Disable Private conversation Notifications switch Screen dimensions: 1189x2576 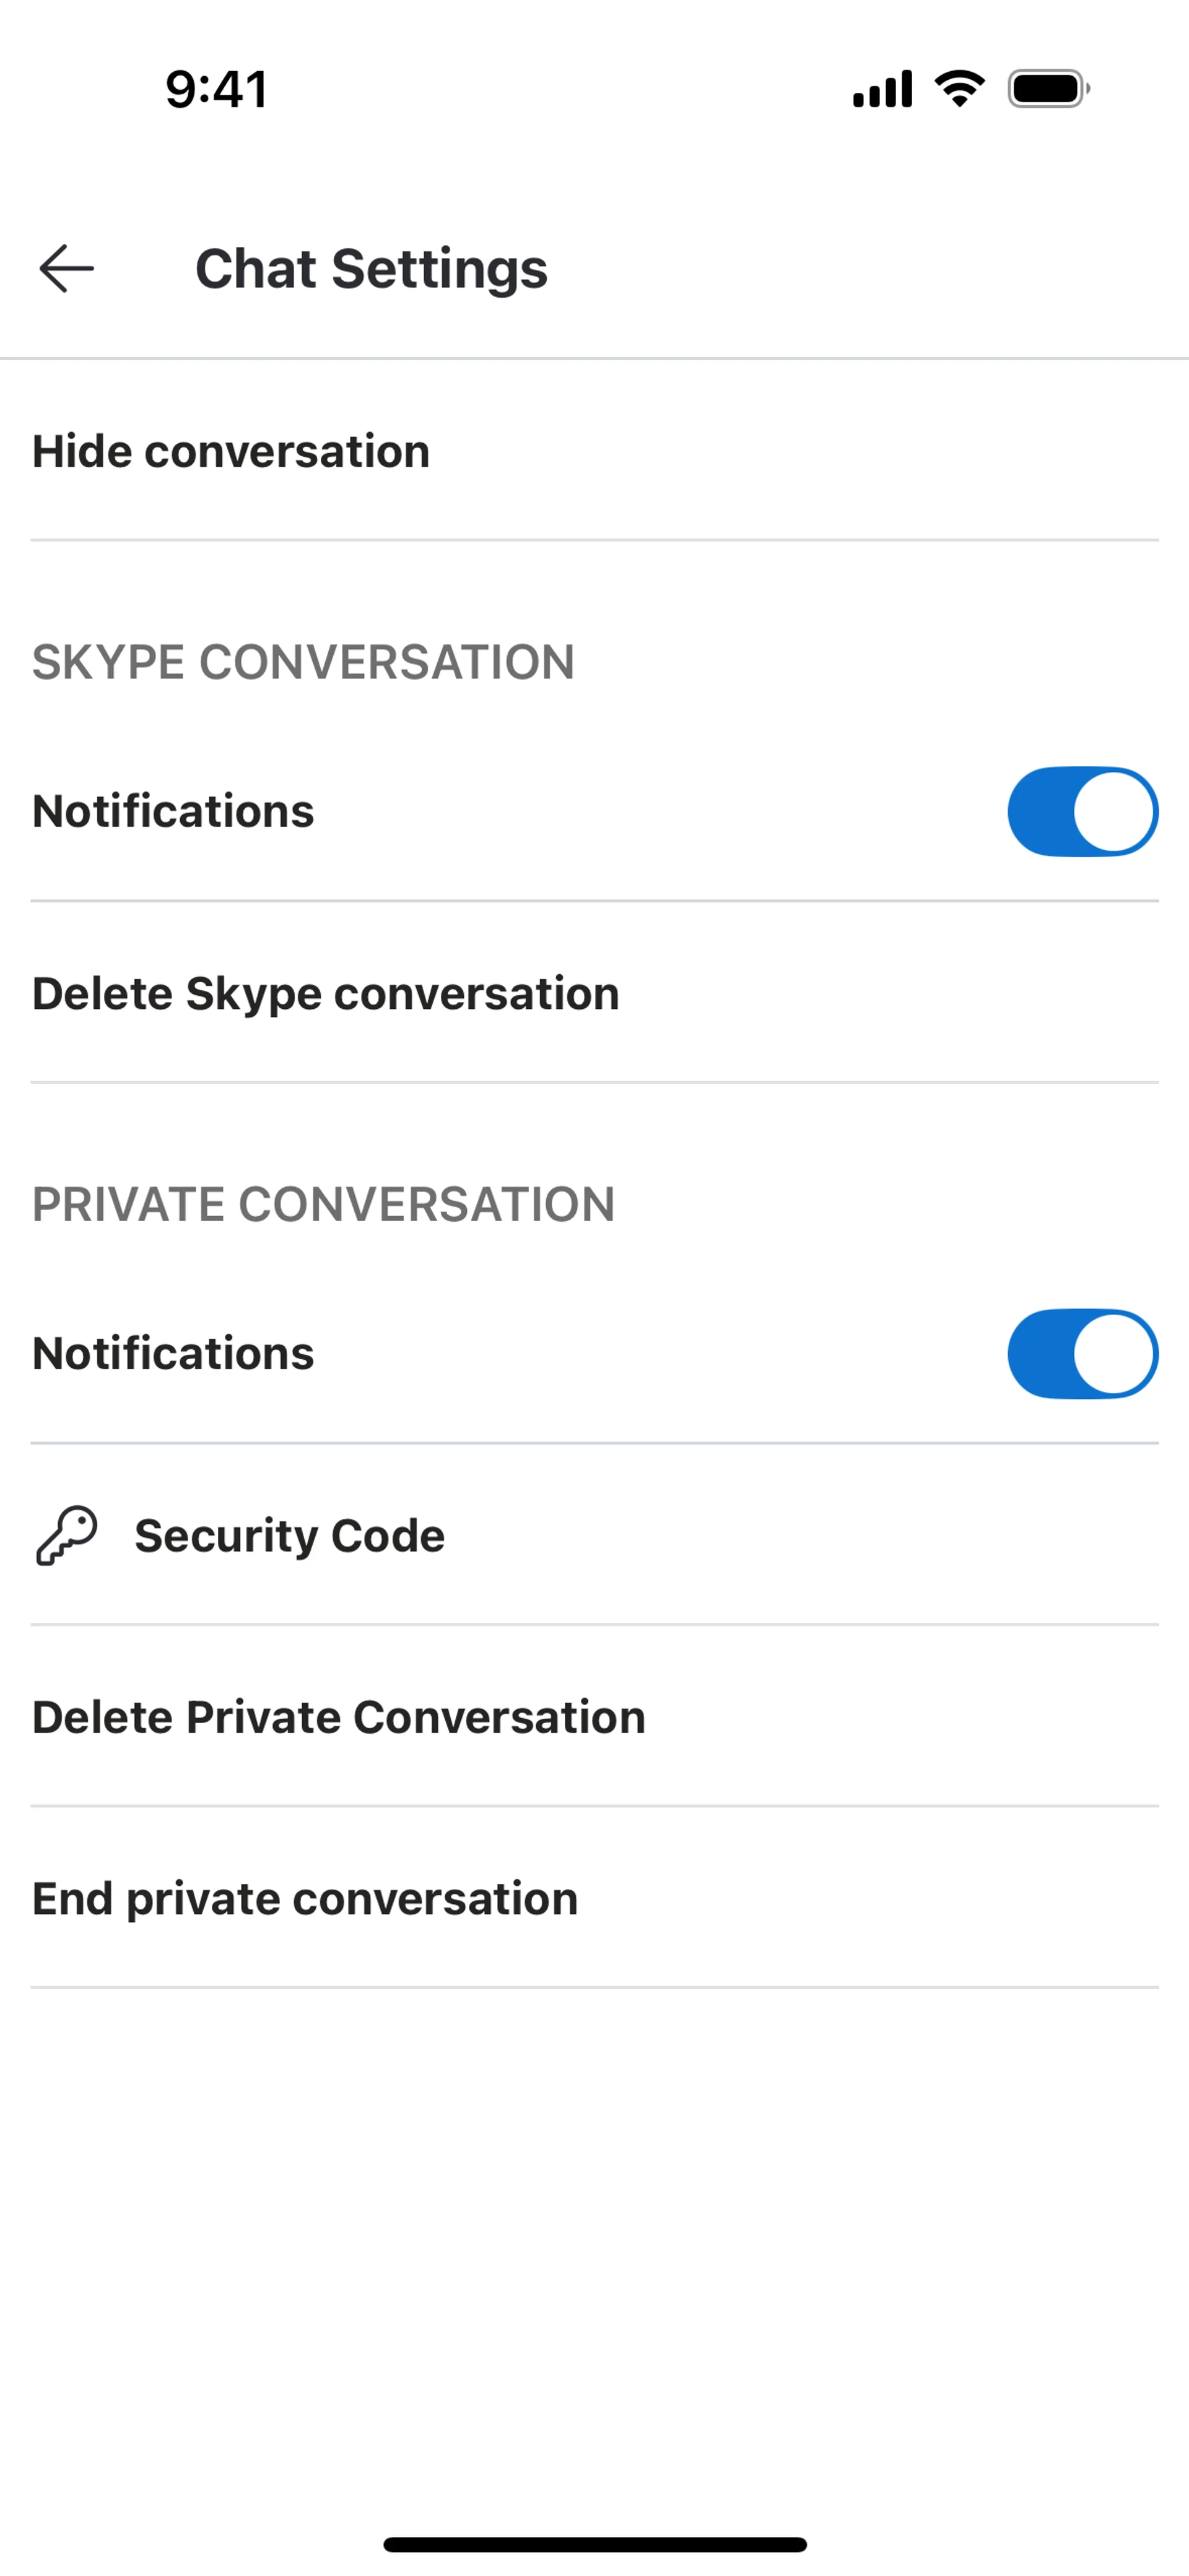tap(1082, 1354)
